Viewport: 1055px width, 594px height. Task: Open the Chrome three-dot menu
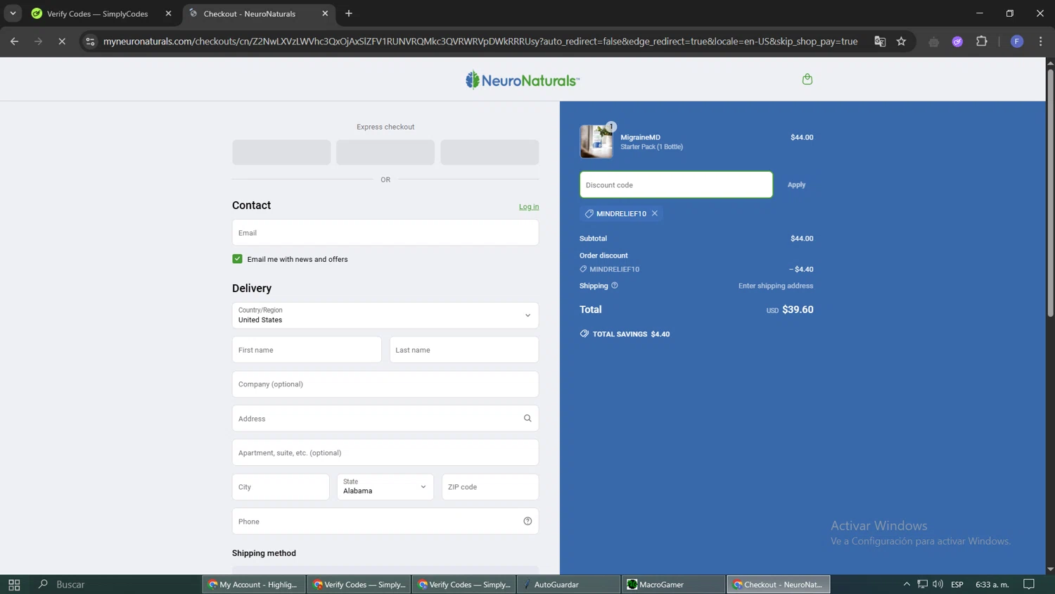[1041, 42]
